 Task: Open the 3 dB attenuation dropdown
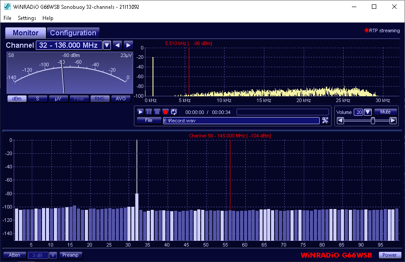53,255
